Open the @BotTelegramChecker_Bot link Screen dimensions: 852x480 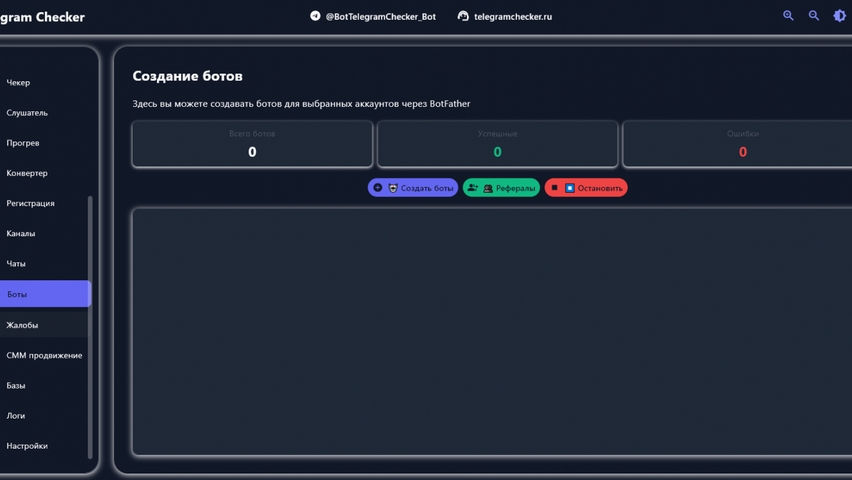(381, 17)
